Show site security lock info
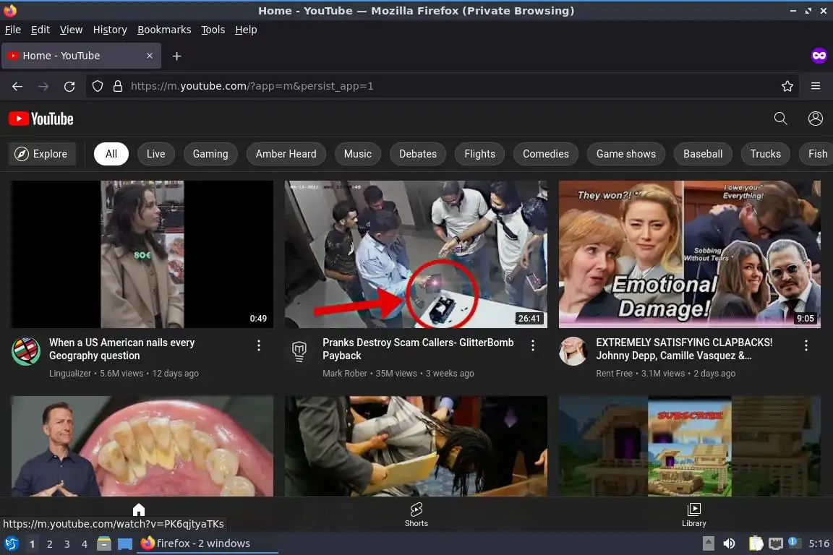The width and height of the screenshot is (833, 555). pyautogui.click(x=118, y=86)
